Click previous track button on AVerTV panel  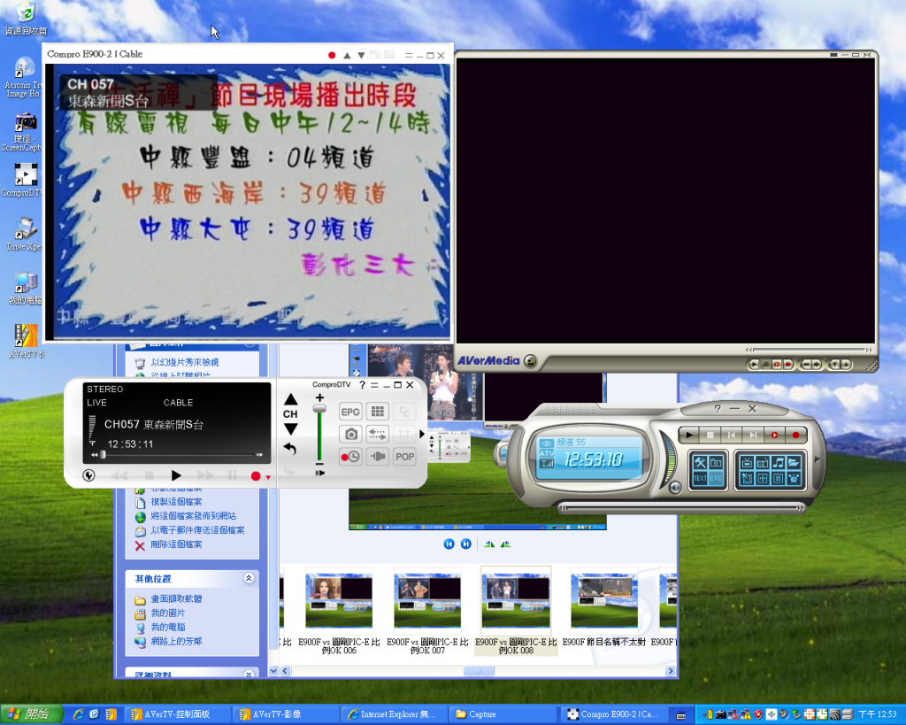[x=732, y=435]
